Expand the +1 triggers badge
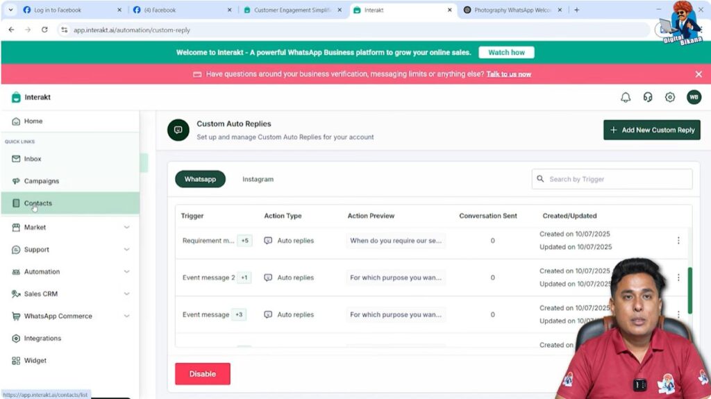The width and height of the screenshot is (711, 399). (x=244, y=277)
